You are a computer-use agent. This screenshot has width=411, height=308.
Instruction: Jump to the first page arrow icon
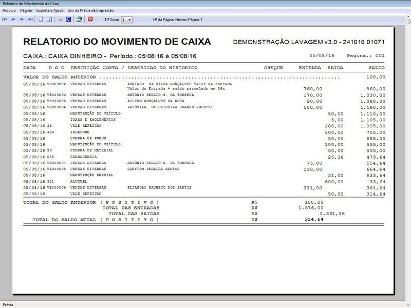pos(5,20)
